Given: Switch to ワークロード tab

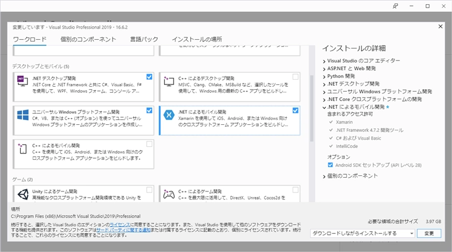Looking at the screenshot, I should pos(30,39).
